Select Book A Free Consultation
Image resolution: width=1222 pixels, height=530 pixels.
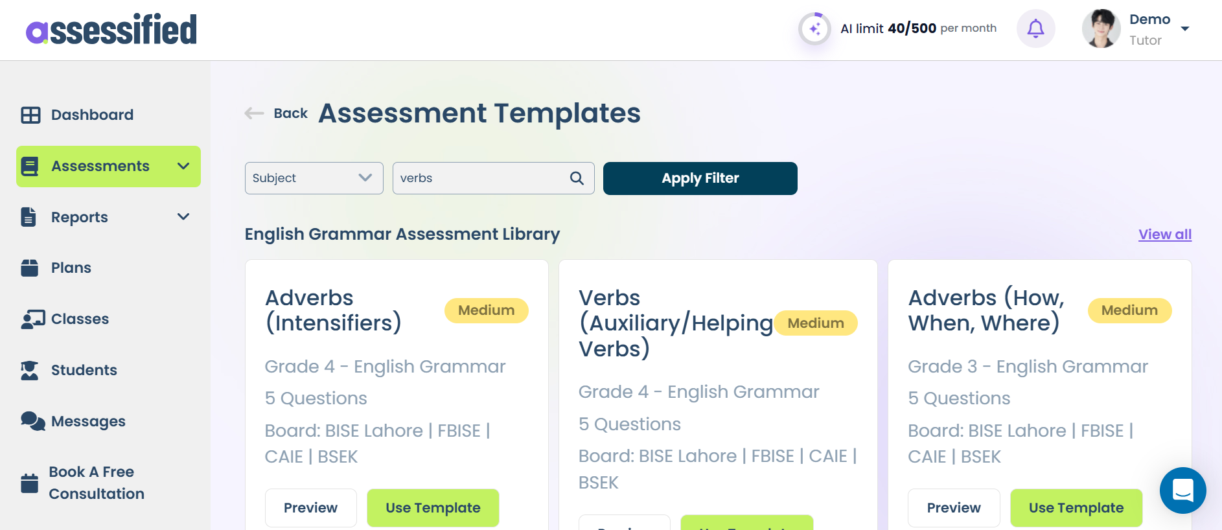coord(96,483)
